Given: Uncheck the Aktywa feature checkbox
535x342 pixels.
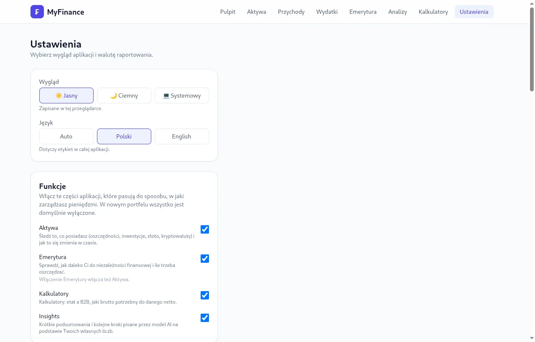Looking at the screenshot, I should coord(205,229).
